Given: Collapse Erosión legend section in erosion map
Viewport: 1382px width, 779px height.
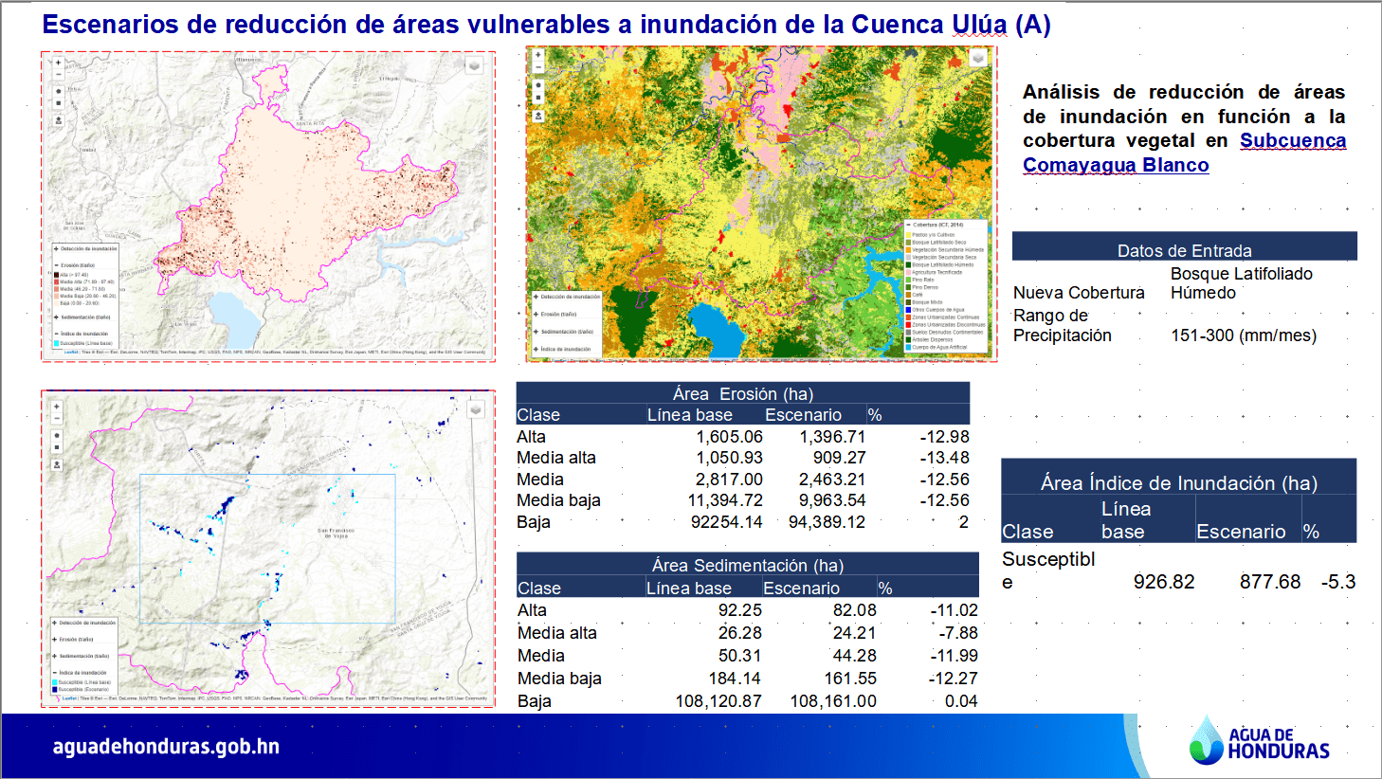Looking at the screenshot, I should [x=57, y=265].
